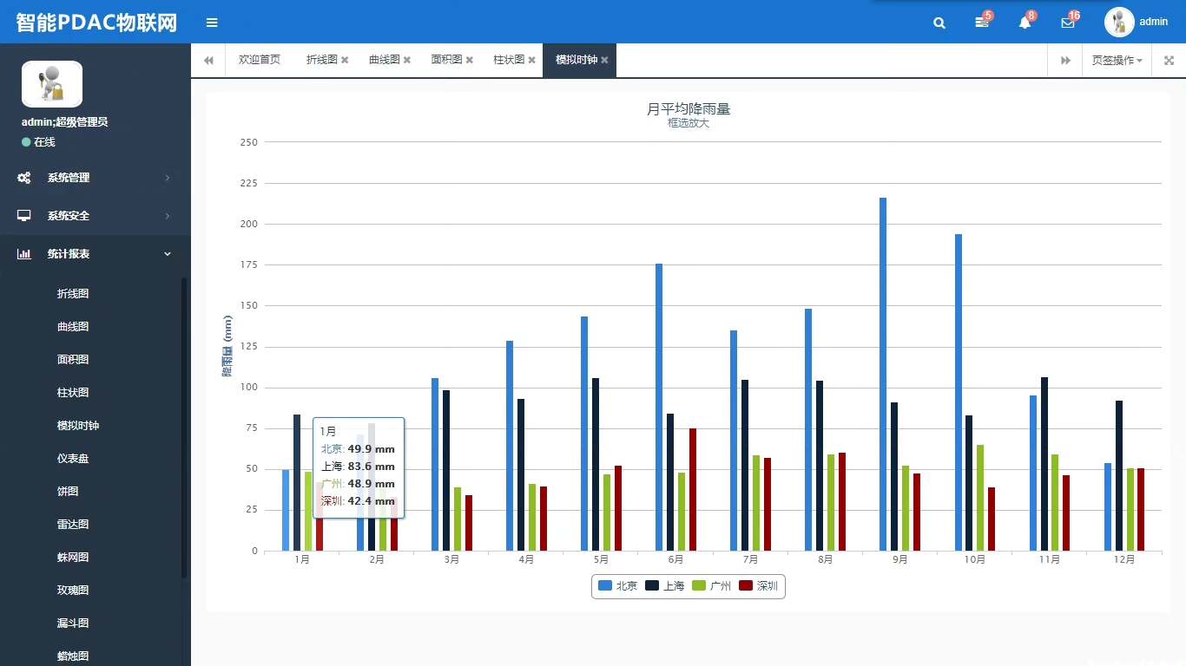Click the 广州 green legend swatch

(x=699, y=586)
